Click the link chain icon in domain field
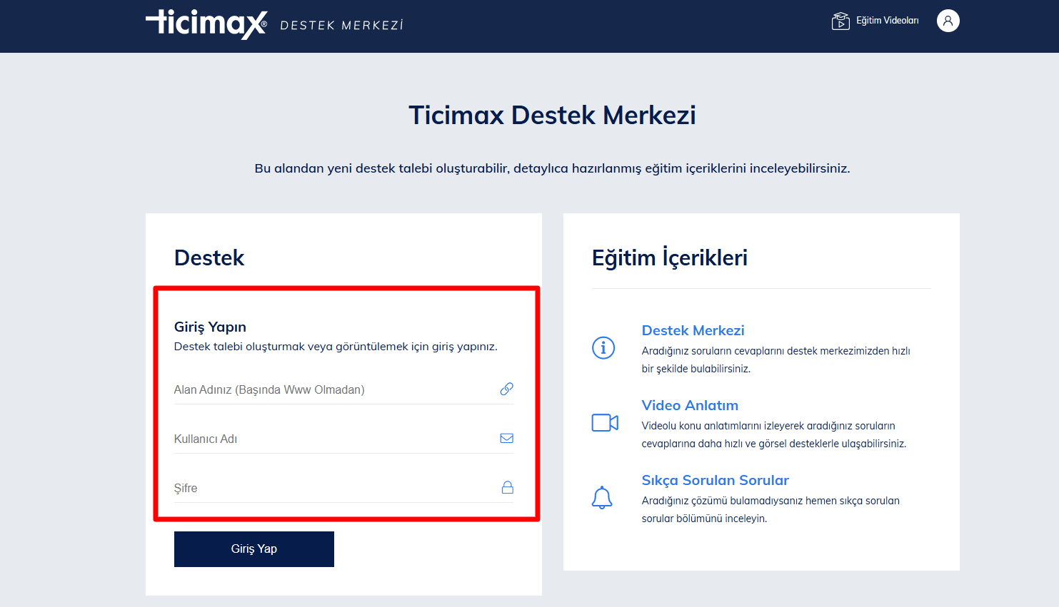The width and height of the screenshot is (1059, 607). [506, 389]
